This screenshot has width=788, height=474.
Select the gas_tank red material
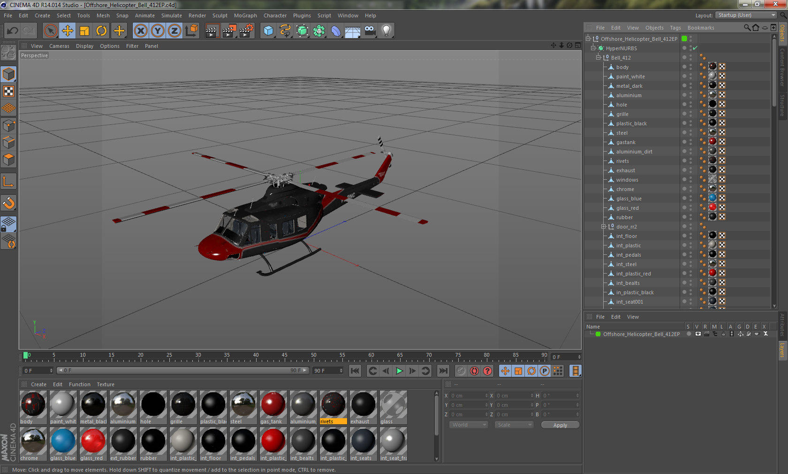click(x=273, y=407)
